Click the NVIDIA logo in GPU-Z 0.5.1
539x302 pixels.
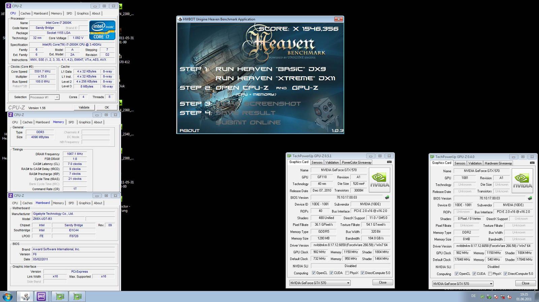tap(380, 180)
